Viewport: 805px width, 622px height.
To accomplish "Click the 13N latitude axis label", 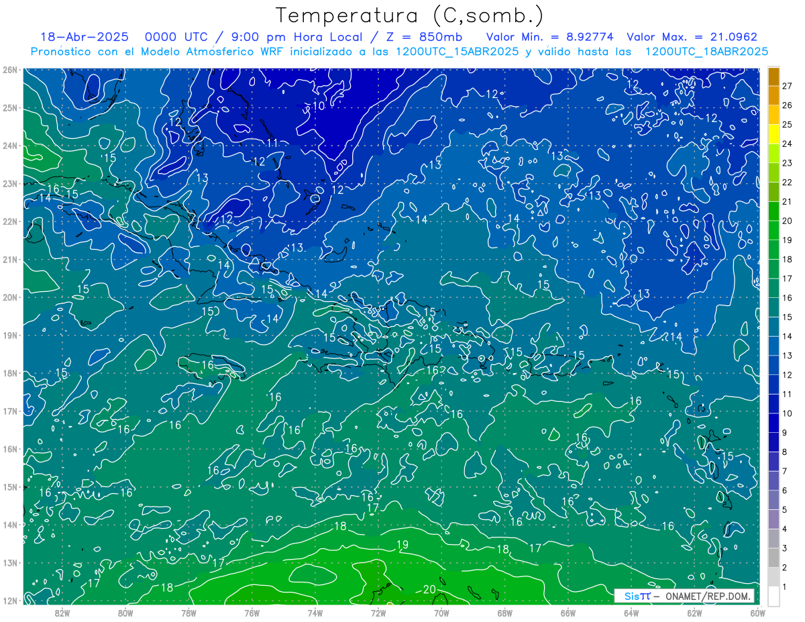I will tap(10, 563).
